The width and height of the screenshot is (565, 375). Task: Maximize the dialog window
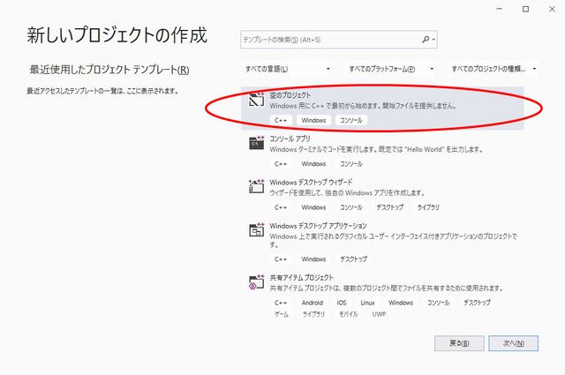(525, 9)
